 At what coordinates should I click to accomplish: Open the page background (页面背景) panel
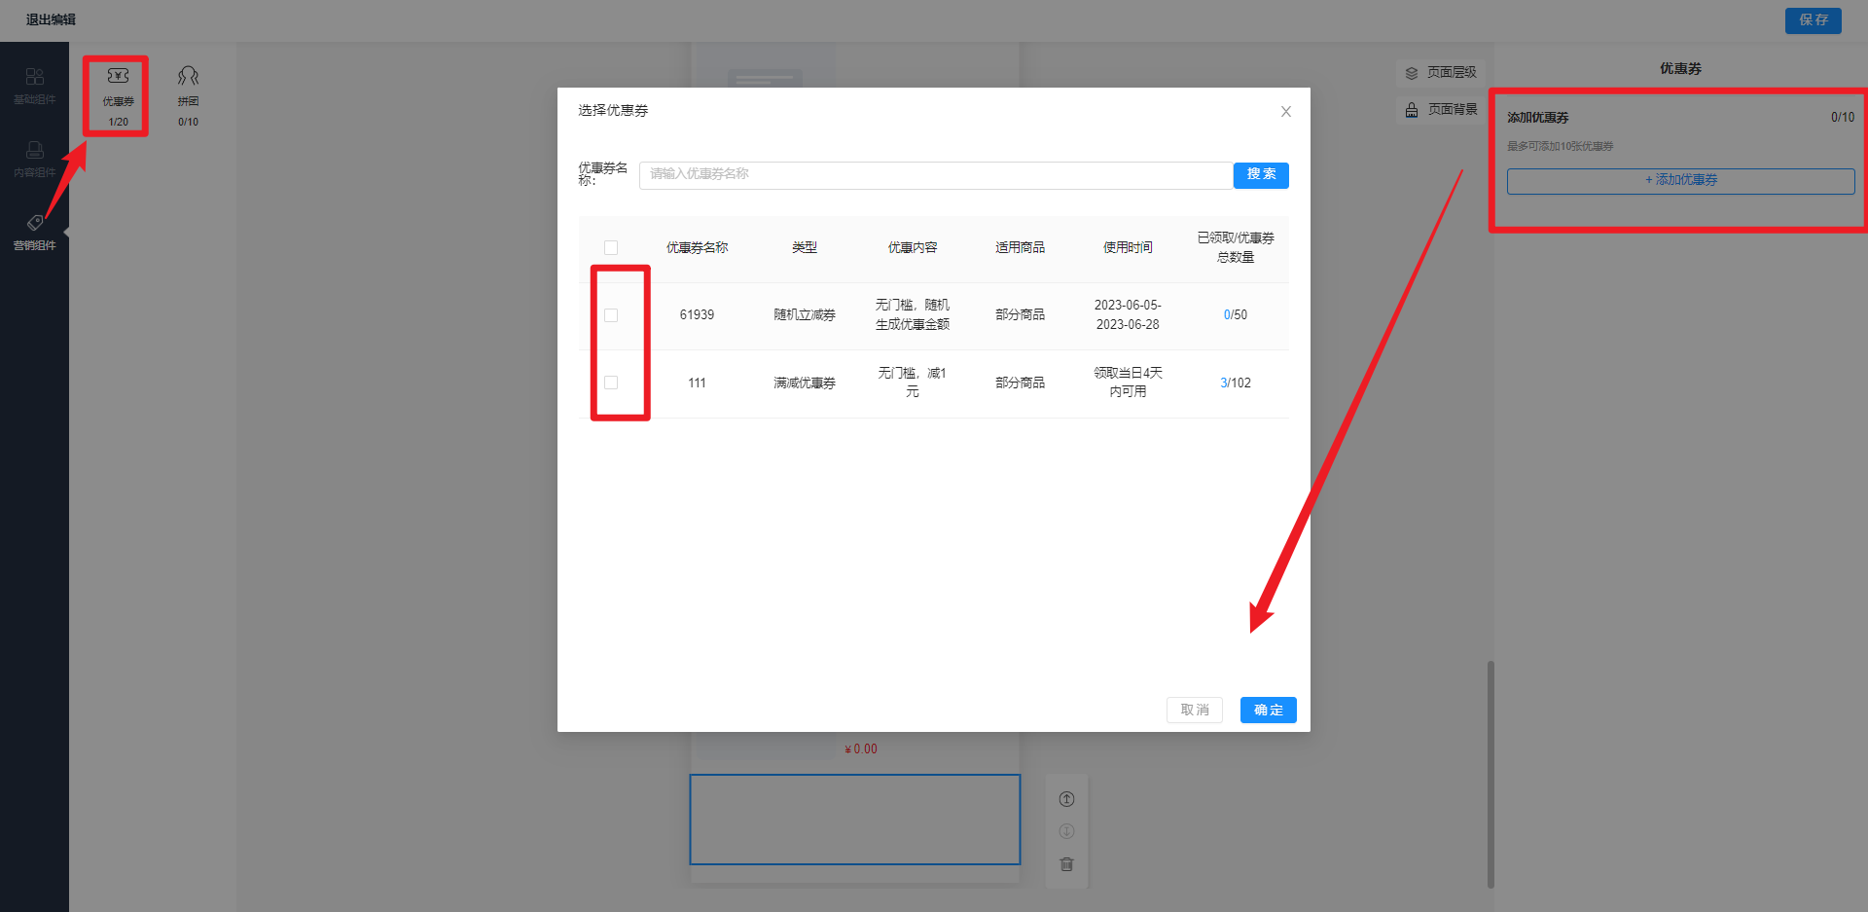pyautogui.click(x=1441, y=110)
